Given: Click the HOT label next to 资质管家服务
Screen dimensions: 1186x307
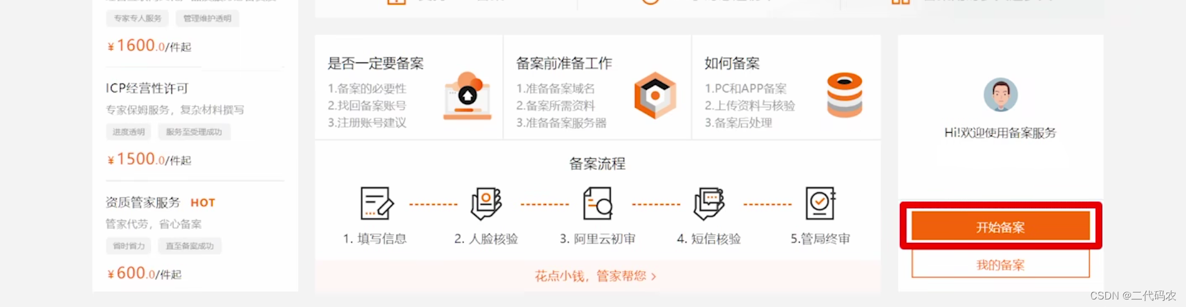Looking at the screenshot, I should click(x=203, y=203).
